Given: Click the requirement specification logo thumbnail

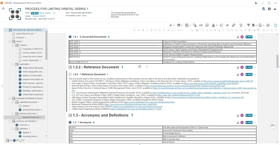Looking at the screenshot, I should (15, 14).
